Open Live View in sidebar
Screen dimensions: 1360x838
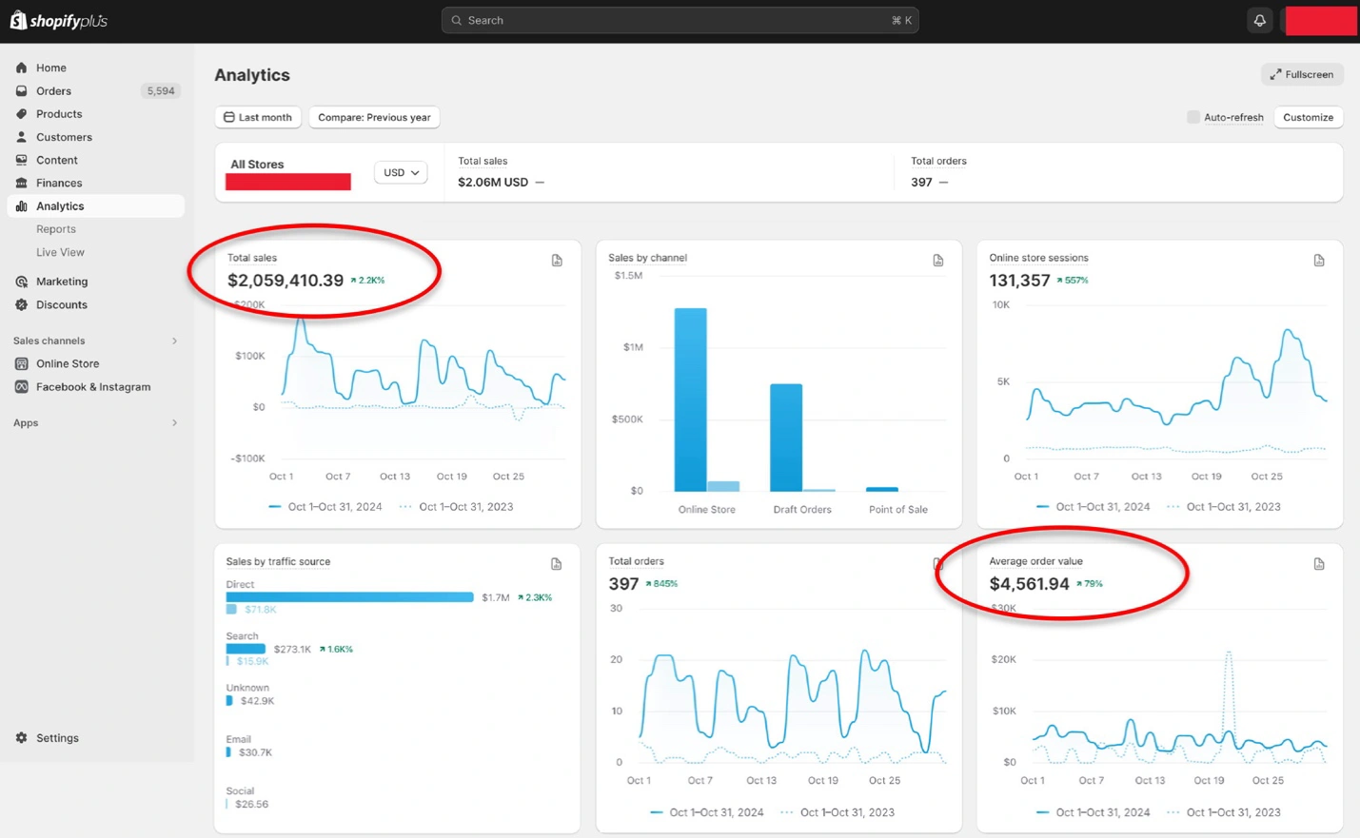(60, 252)
